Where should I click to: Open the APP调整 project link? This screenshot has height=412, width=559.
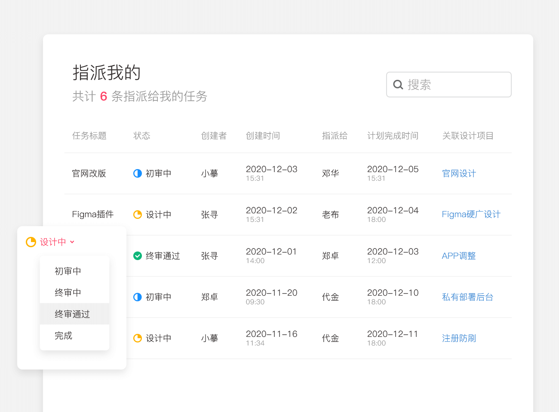459,256
